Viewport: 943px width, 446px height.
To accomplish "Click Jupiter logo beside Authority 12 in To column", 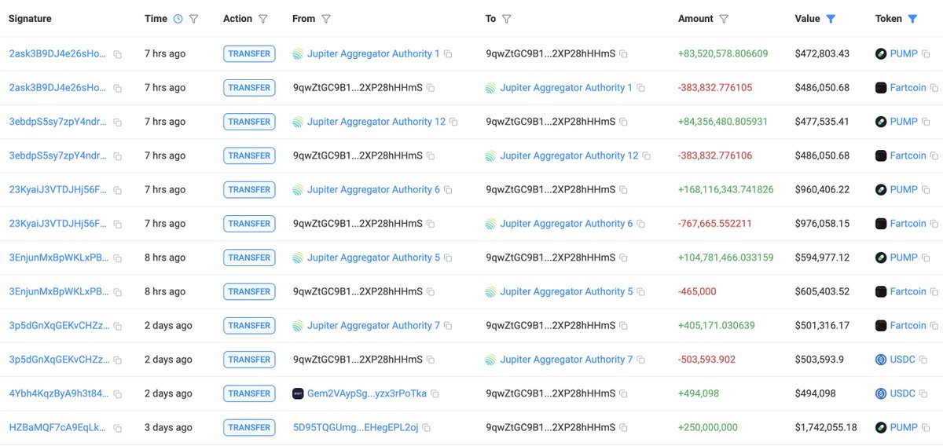I will (x=491, y=155).
